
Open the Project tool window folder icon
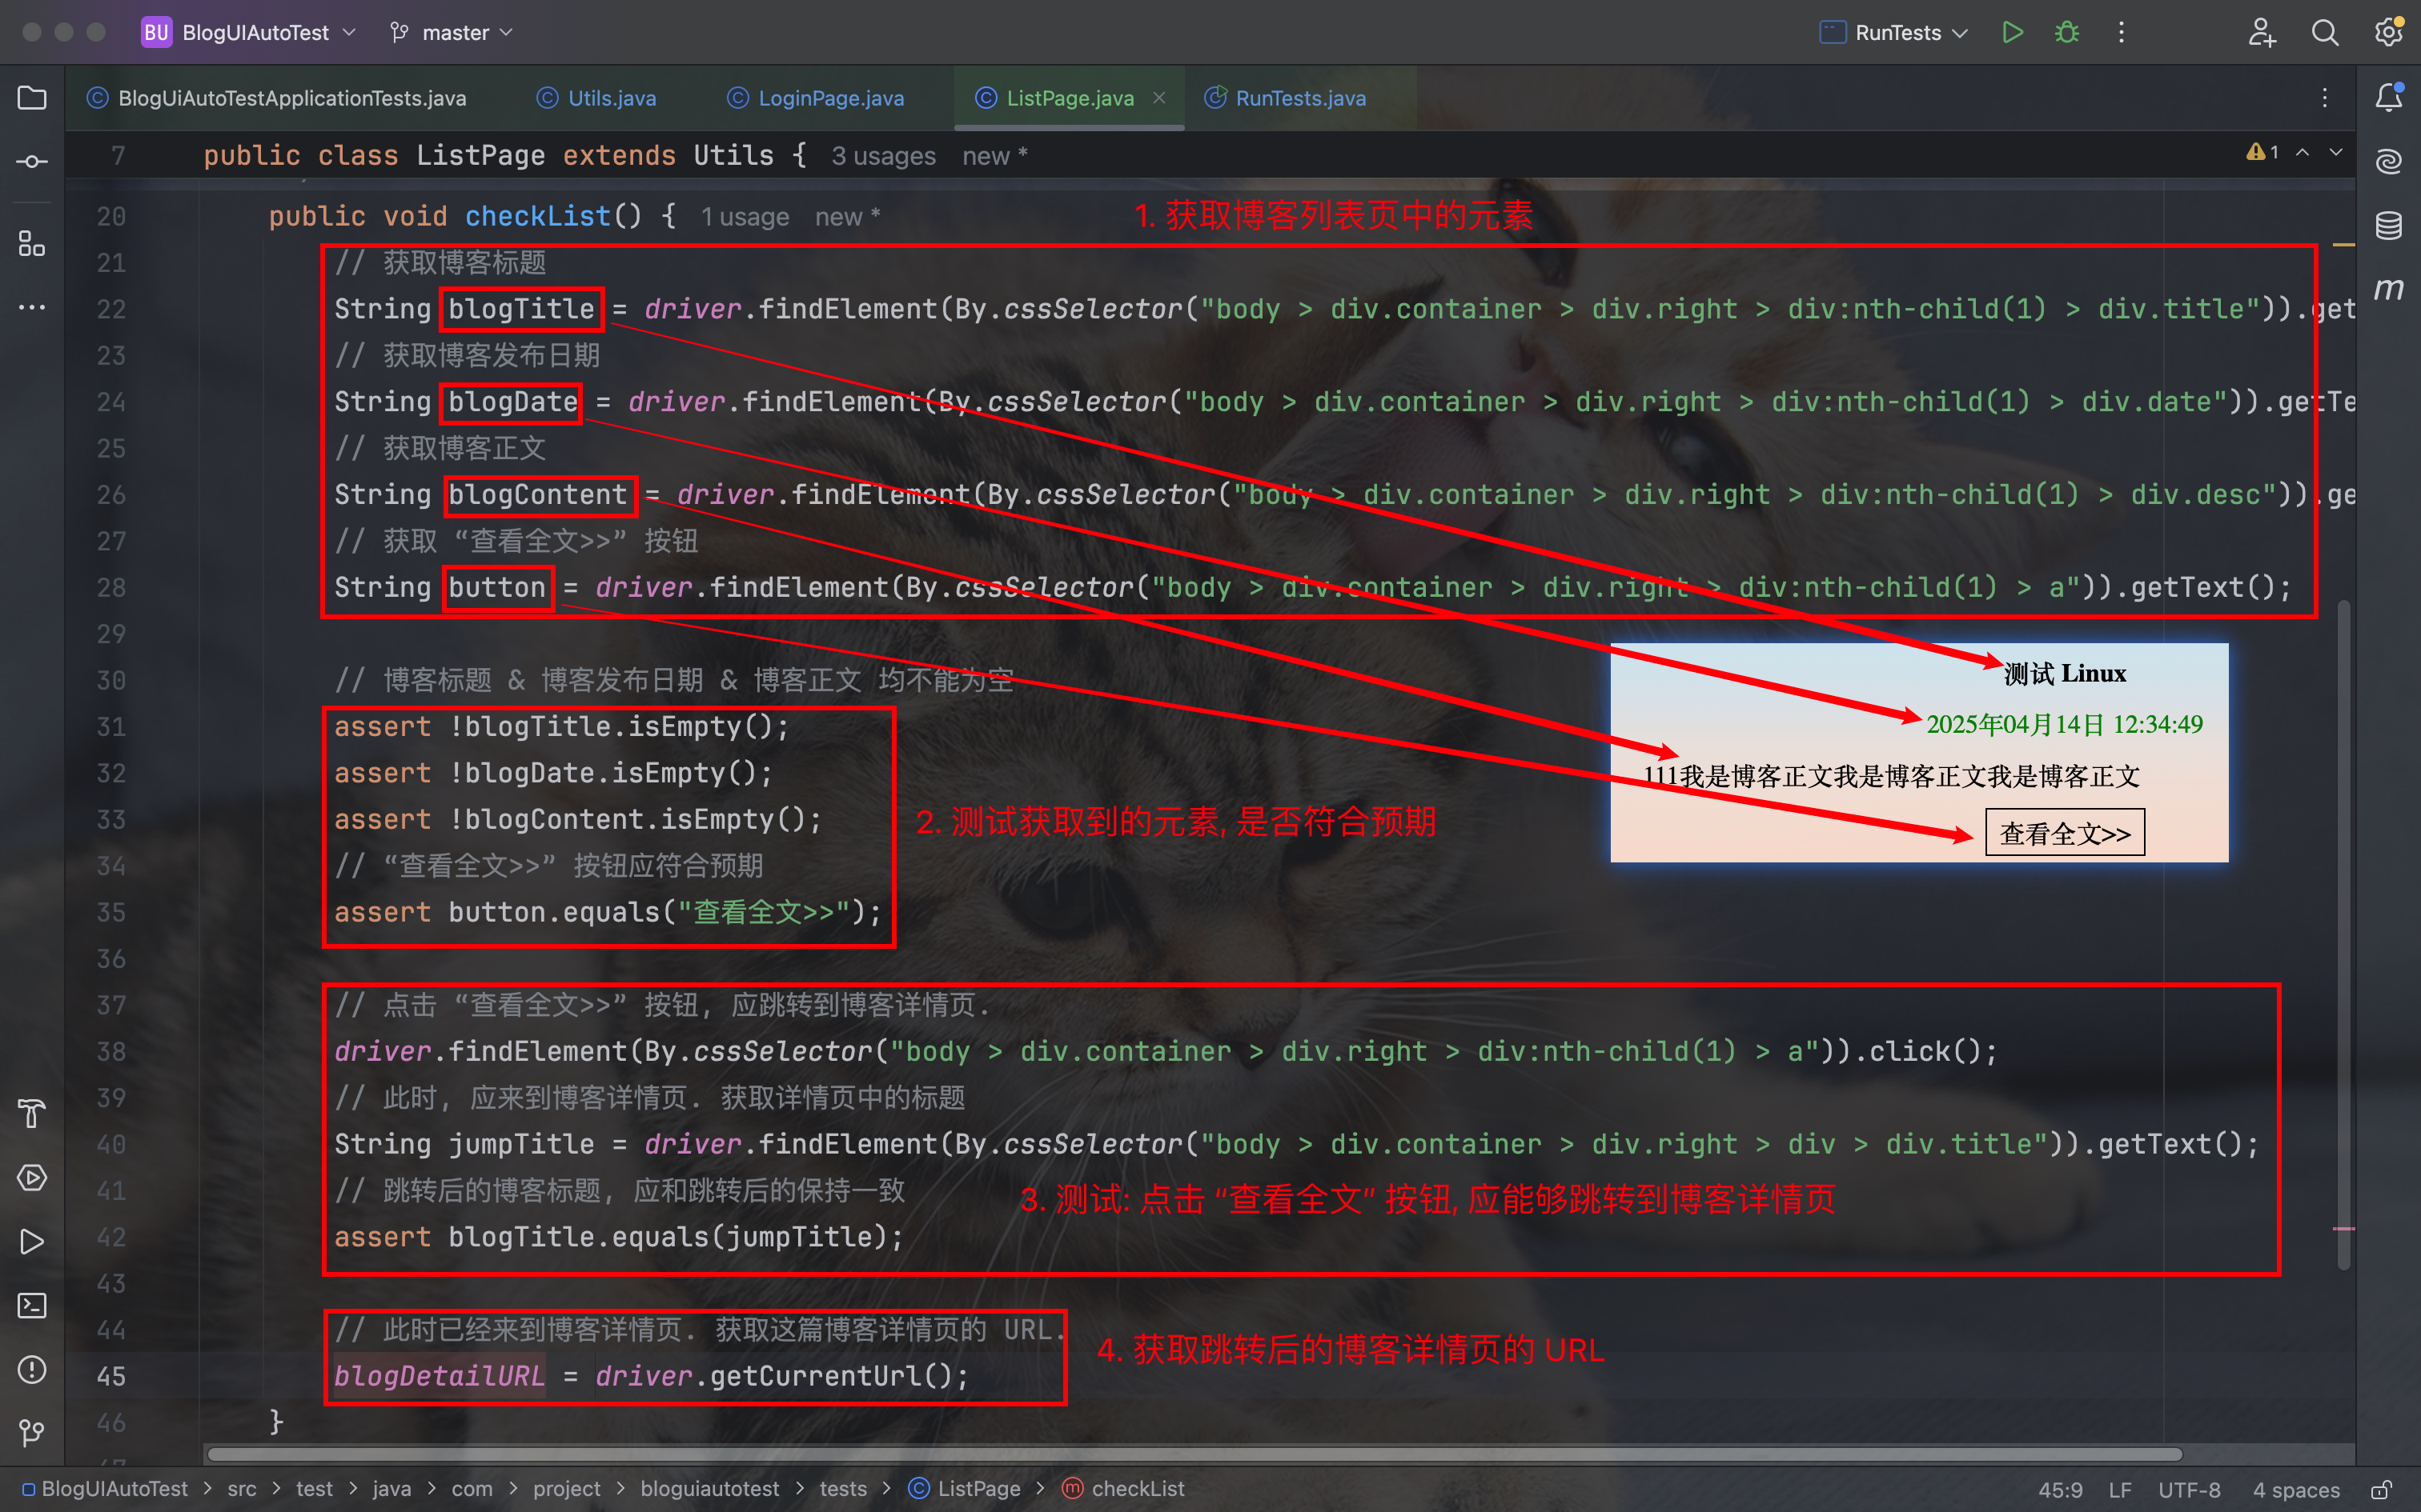[32, 98]
